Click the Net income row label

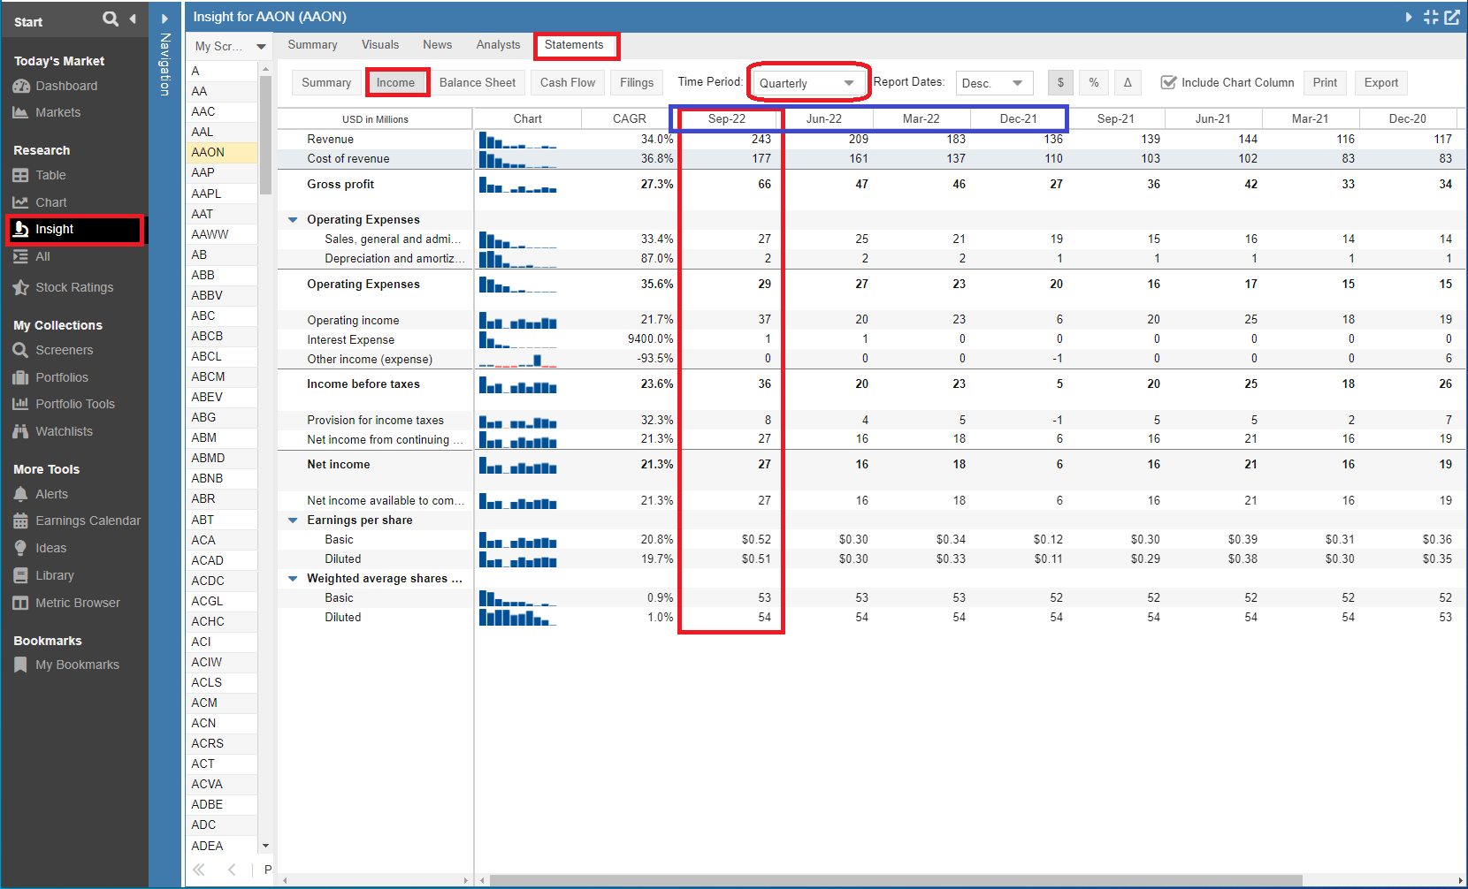click(339, 464)
